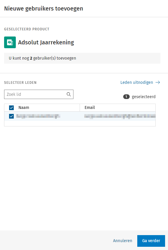Click the Ga verder button
168x250 pixels.
click(151, 241)
